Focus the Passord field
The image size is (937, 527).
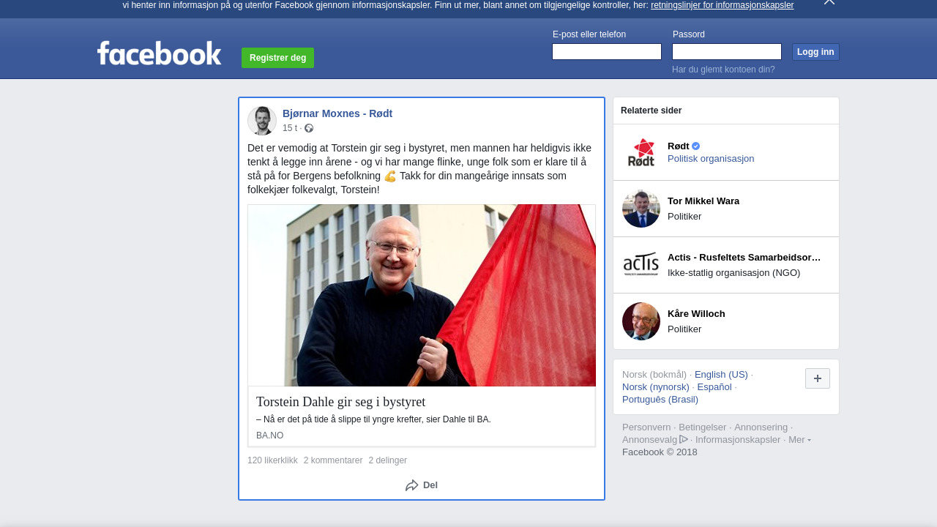pyautogui.click(x=727, y=51)
